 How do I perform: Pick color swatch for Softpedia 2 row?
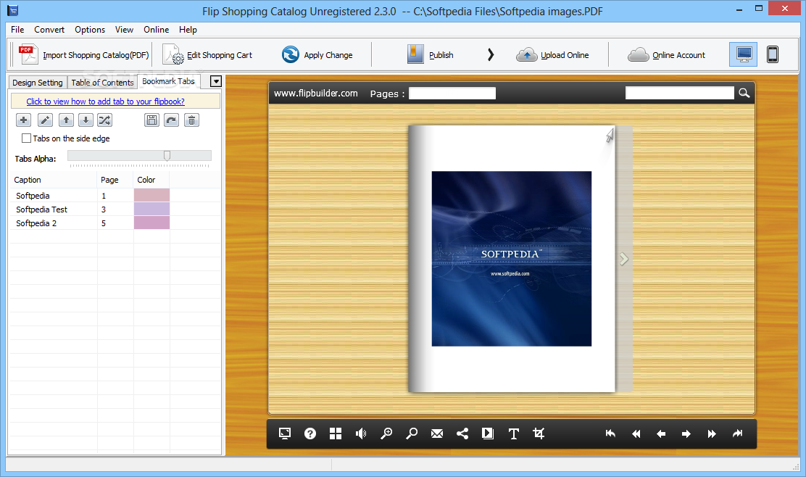coord(151,223)
